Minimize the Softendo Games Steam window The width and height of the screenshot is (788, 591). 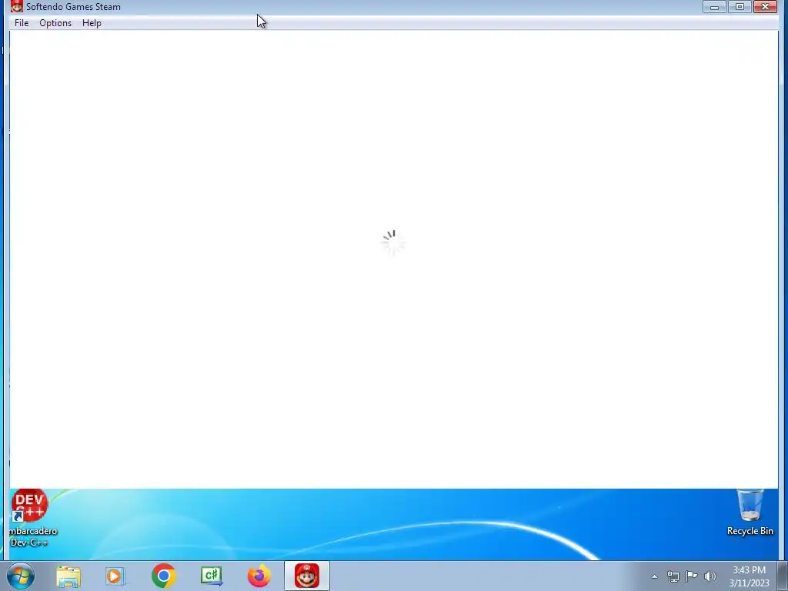(x=714, y=6)
